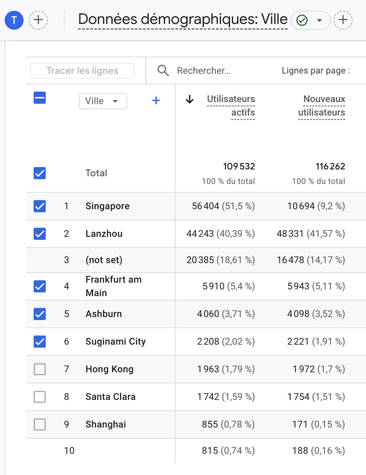Open the Lignes par page selector
The height and width of the screenshot is (475, 366).
(316, 71)
